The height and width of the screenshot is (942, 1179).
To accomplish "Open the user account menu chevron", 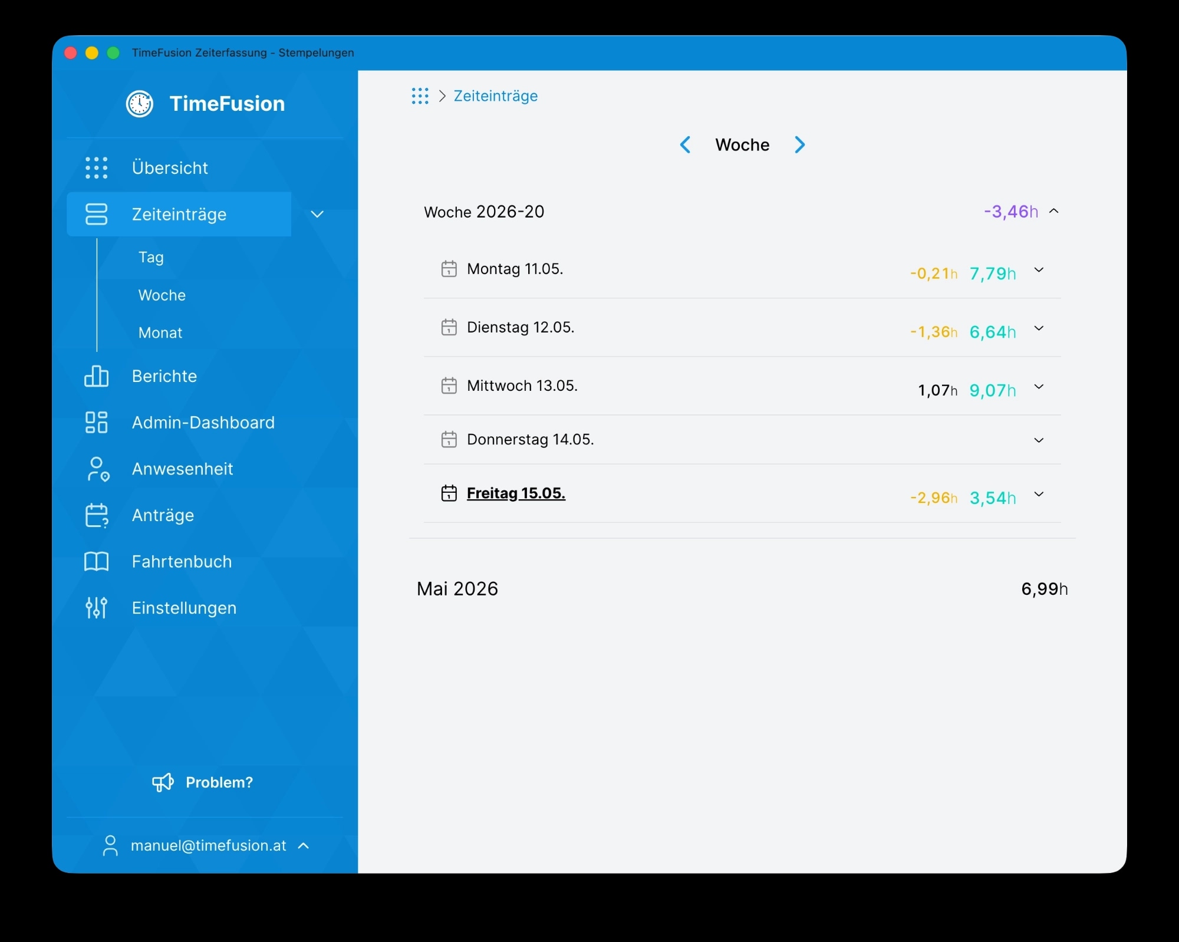I will point(304,846).
